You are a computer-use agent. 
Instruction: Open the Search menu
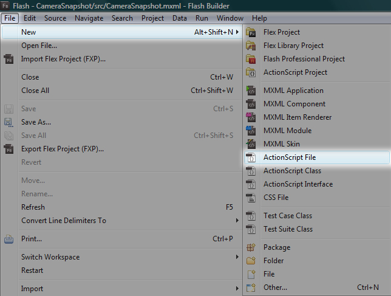coord(122,18)
